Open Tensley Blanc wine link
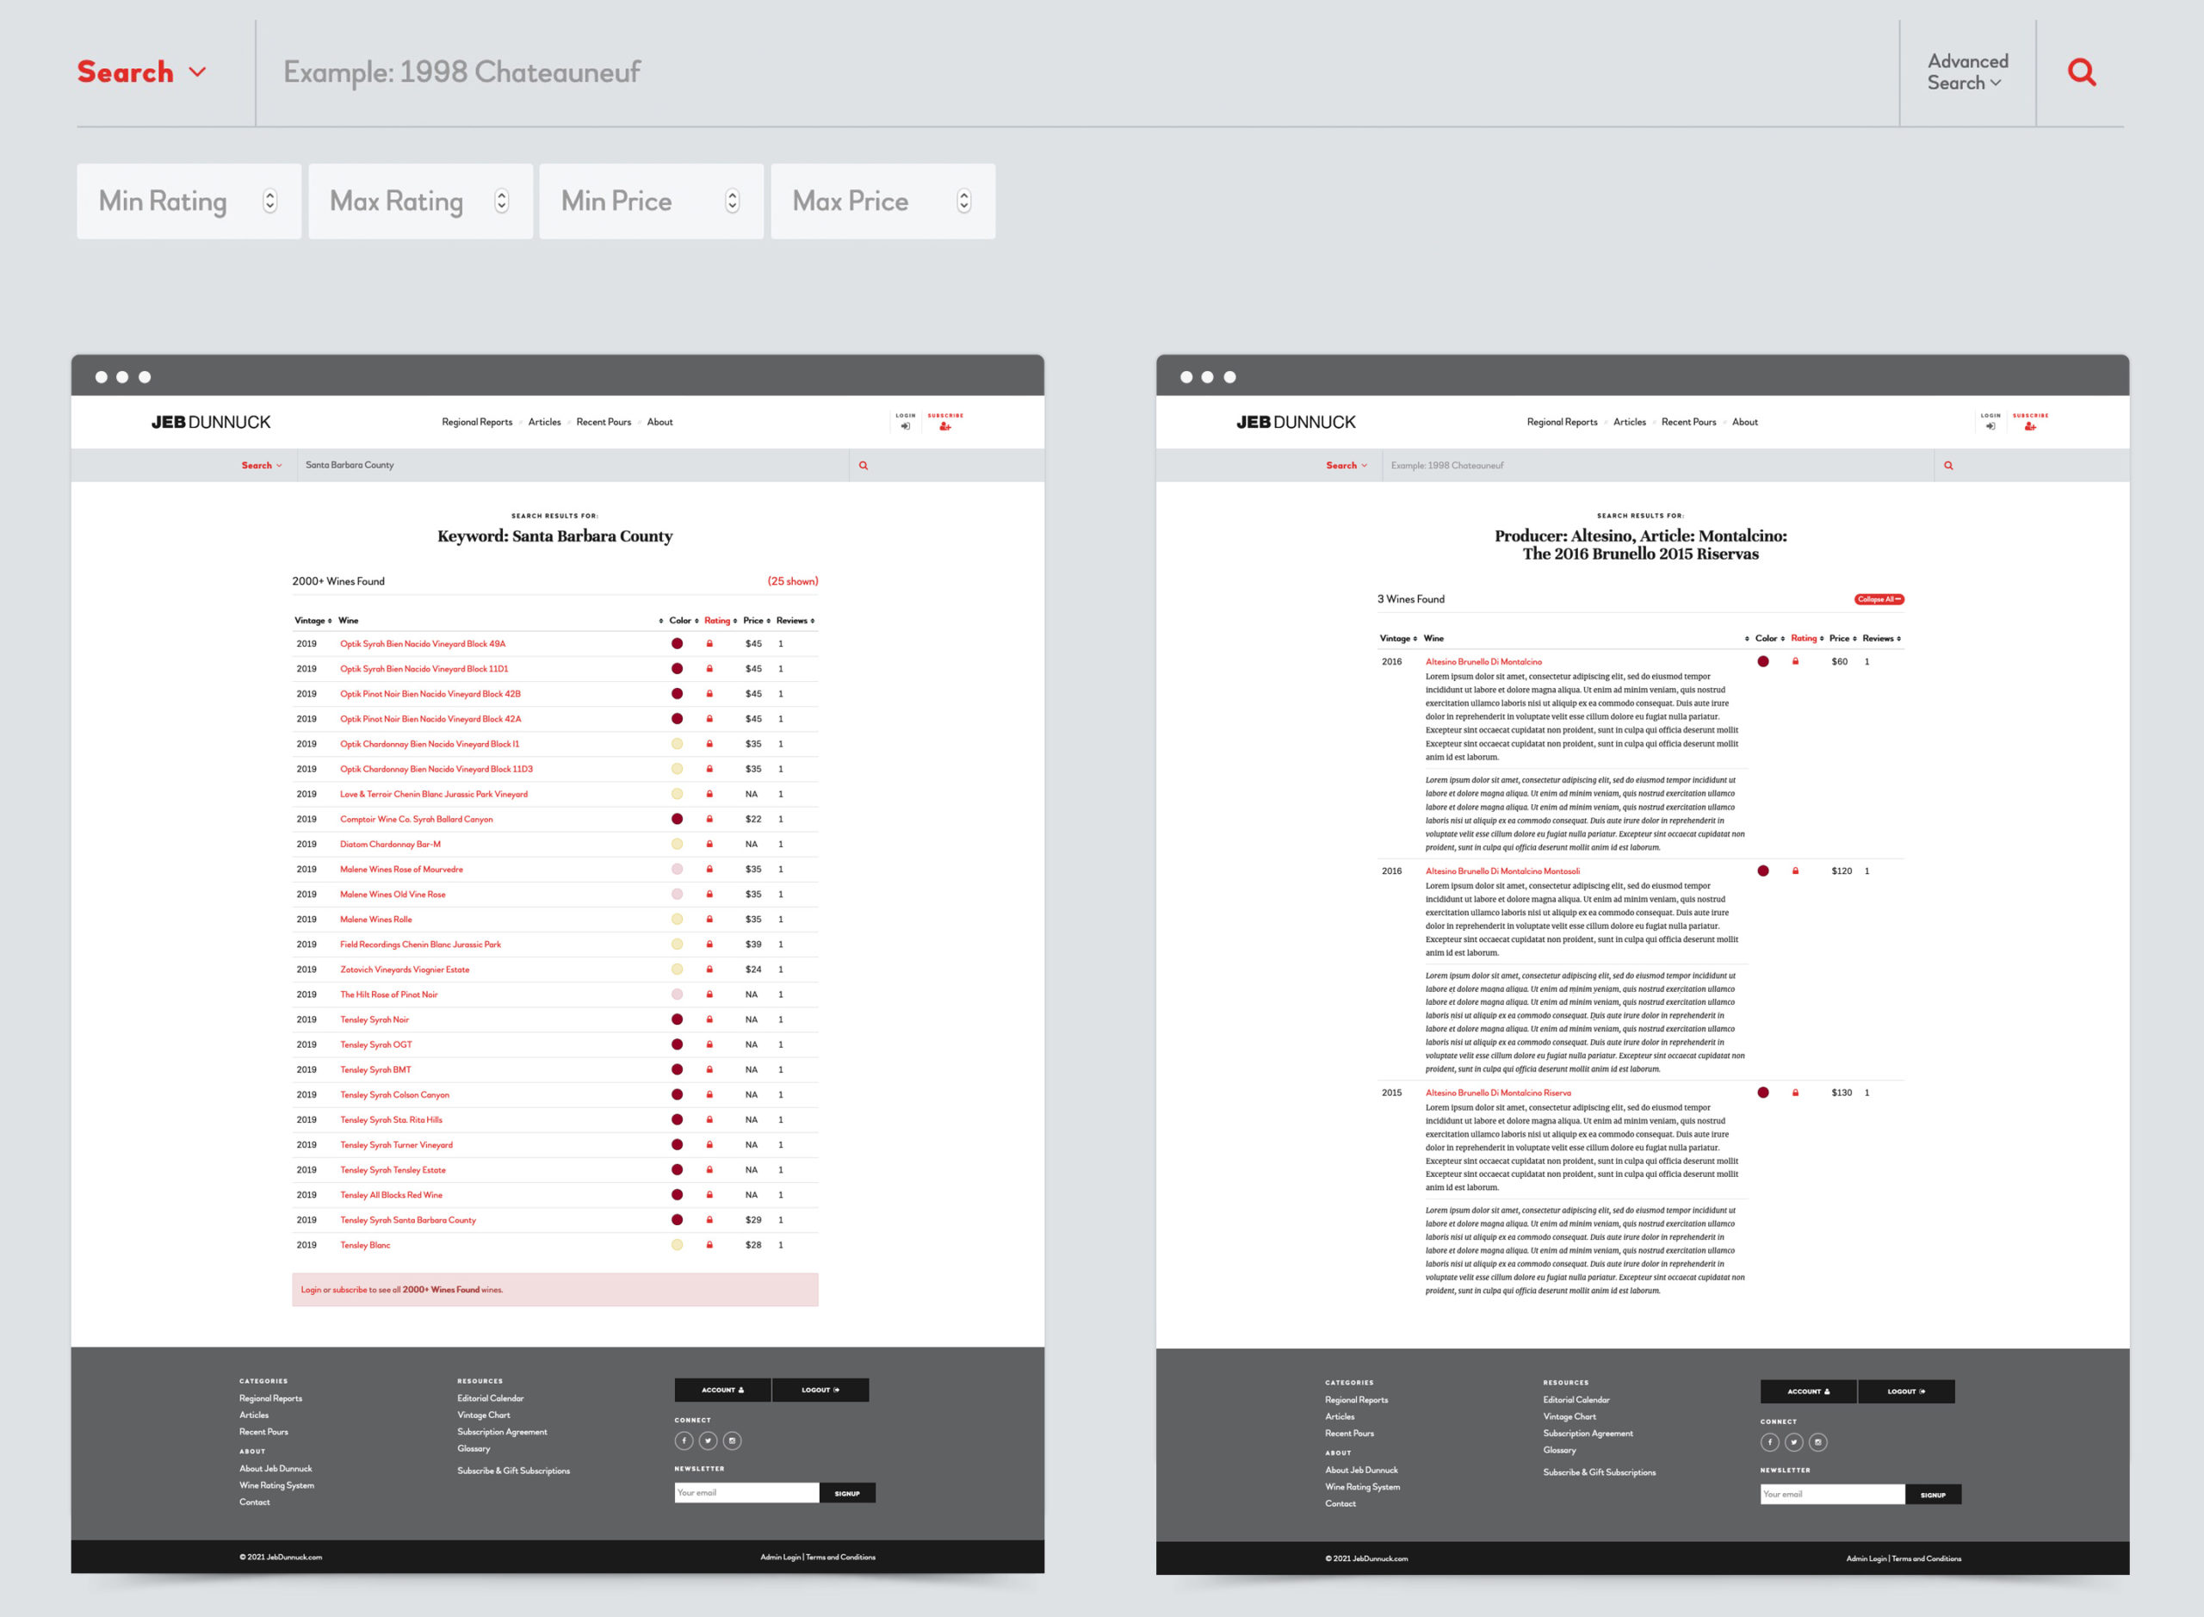This screenshot has width=2204, height=1617. point(365,1245)
